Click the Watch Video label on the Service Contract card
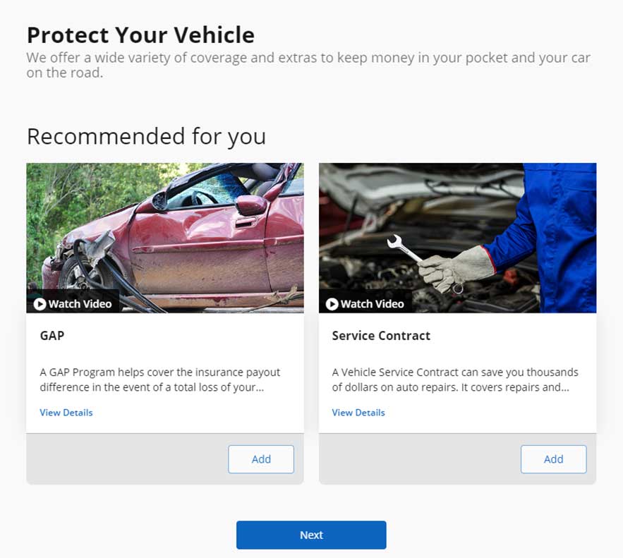 (372, 304)
